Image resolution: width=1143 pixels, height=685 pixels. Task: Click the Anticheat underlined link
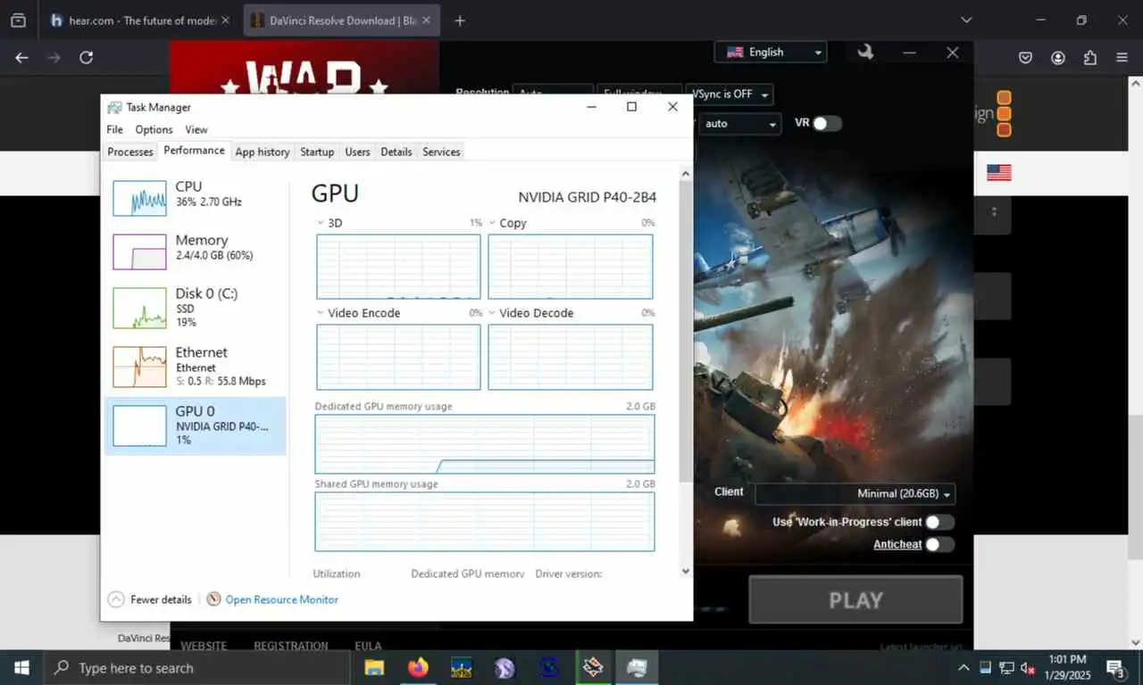(x=897, y=544)
